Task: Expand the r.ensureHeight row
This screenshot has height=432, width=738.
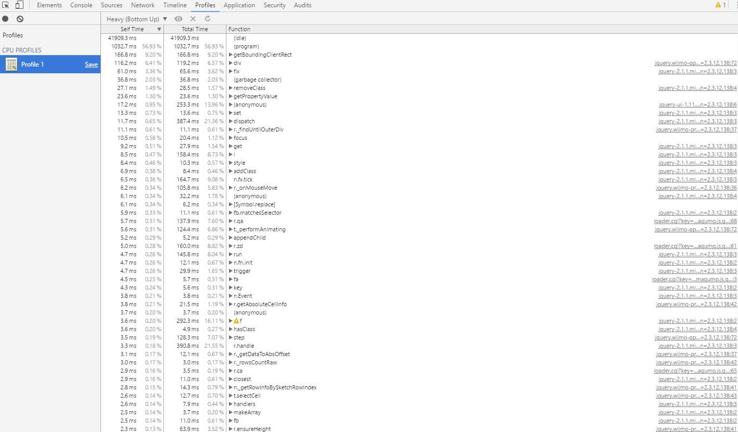Action: (x=231, y=429)
